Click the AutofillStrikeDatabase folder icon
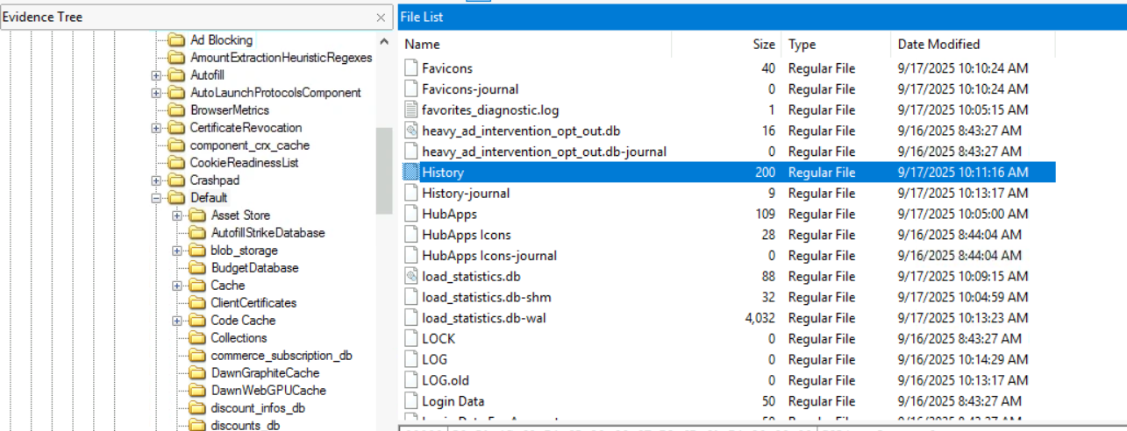Screen dimensions: 1127x431 (x=197, y=233)
